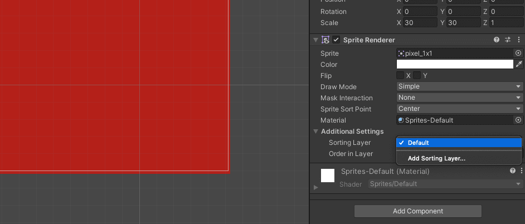This screenshot has width=525, height=224.
Task: Open the Draw Mode dropdown
Action: [459, 87]
